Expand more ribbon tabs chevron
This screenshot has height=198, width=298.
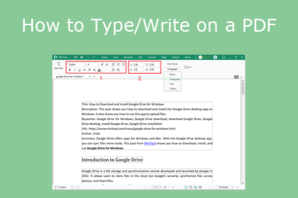196,57
